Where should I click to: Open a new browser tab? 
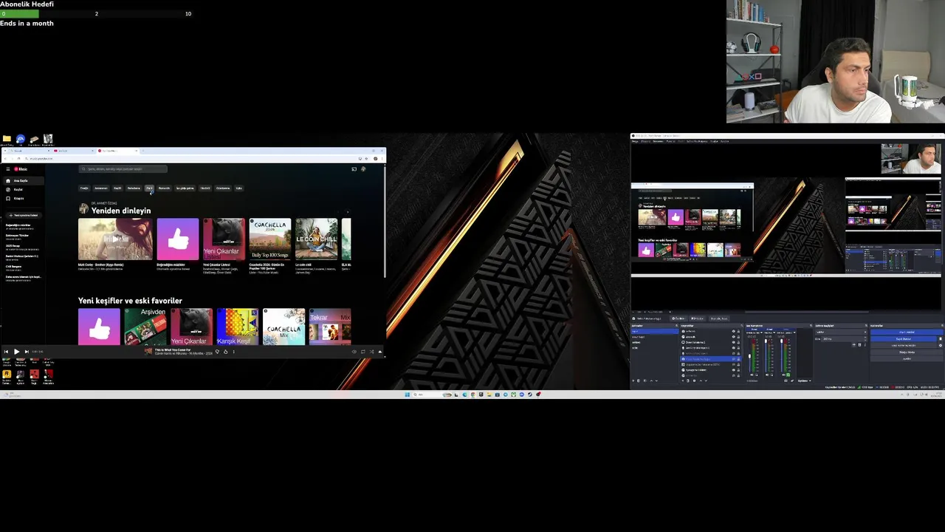pos(143,151)
